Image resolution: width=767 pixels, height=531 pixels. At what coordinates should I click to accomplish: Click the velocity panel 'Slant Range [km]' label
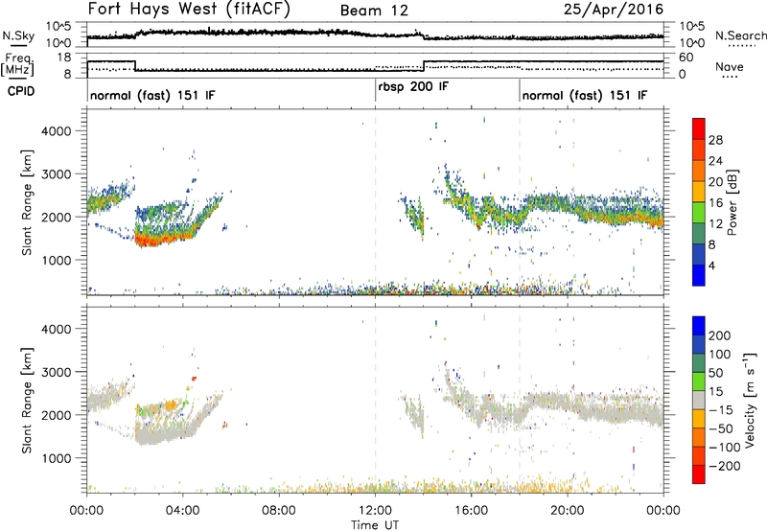click(x=27, y=400)
